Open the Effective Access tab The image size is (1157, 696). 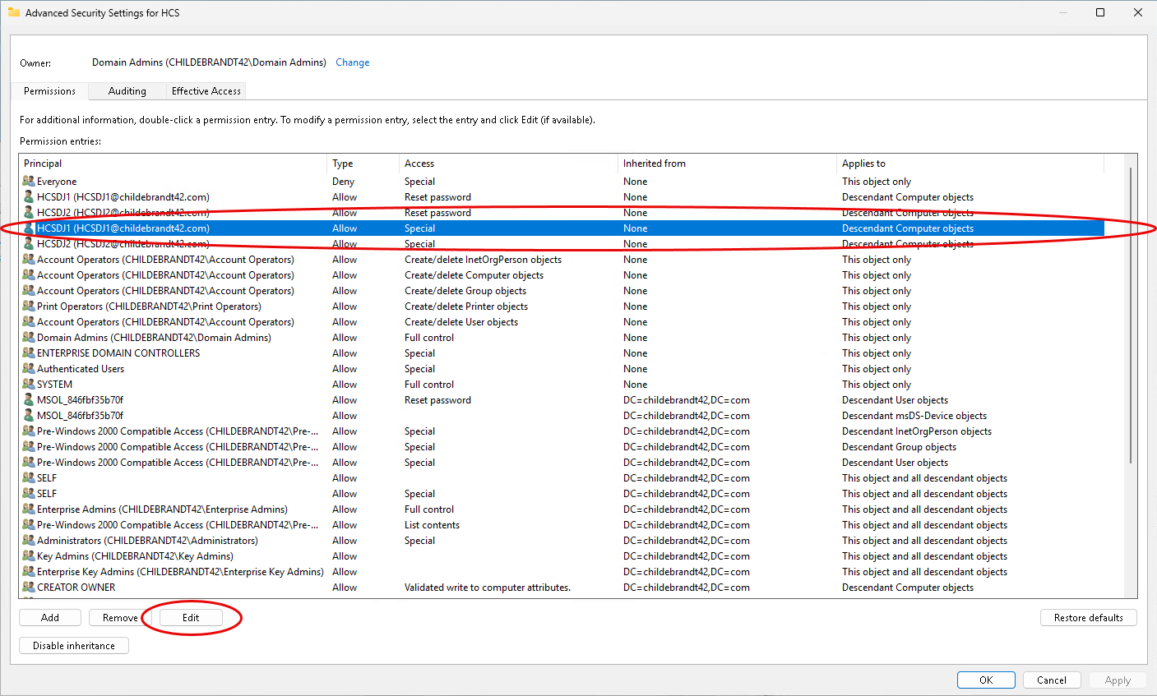tap(206, 91)
